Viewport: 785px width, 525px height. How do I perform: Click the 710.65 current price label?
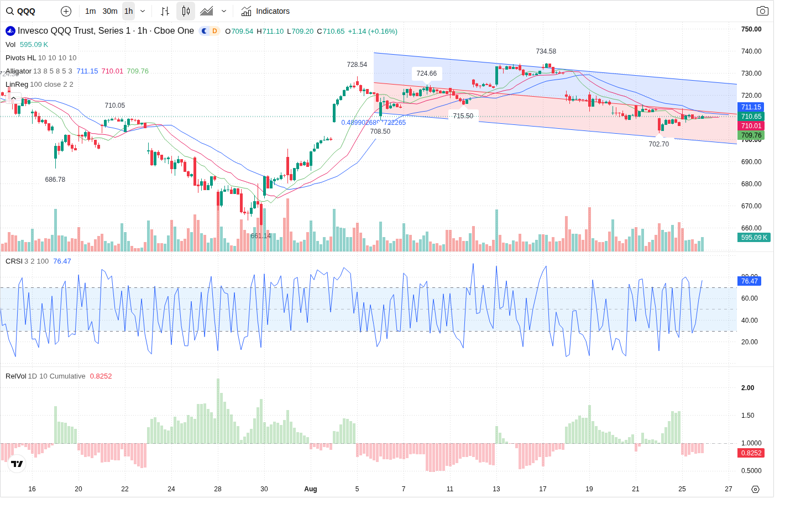click(751, 117)
